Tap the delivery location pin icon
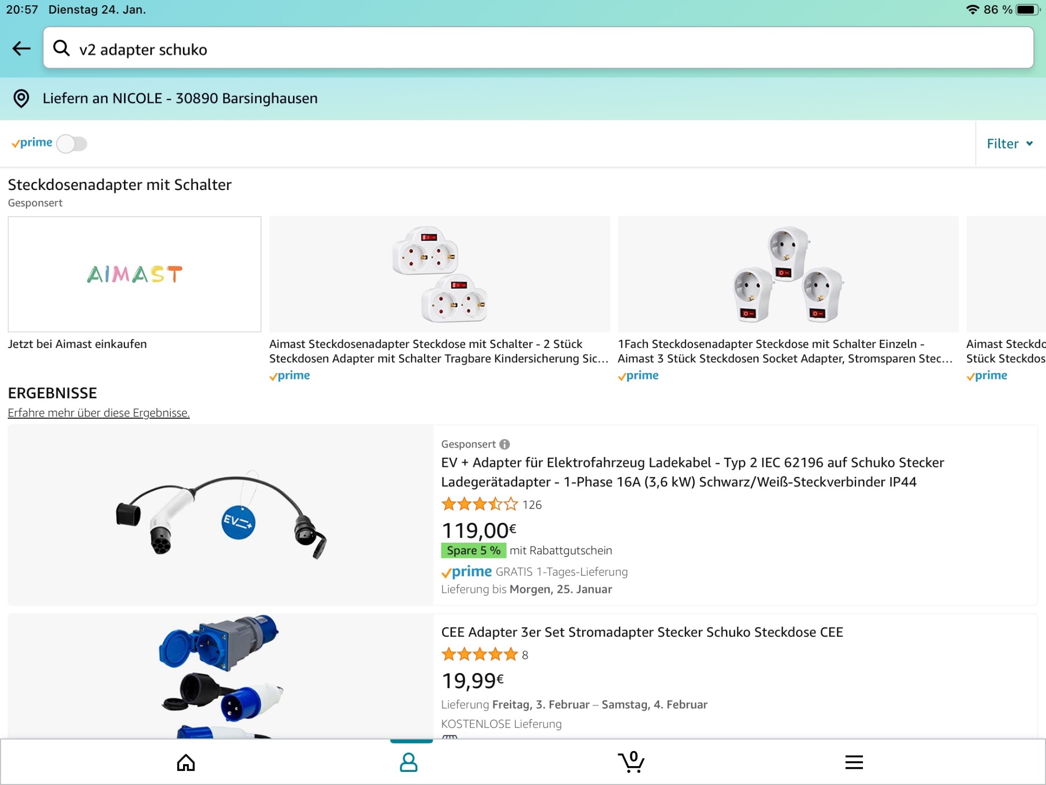This screenshot has height=785, width=1046. click(21, 98)
